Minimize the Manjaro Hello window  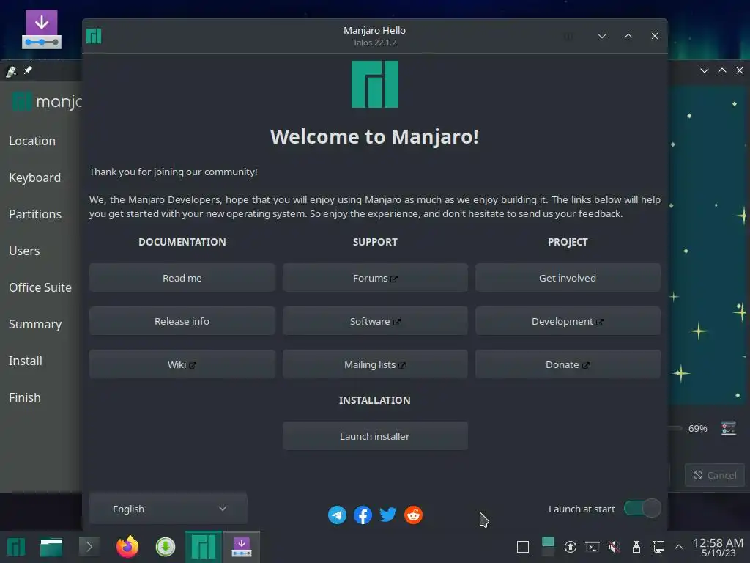point(602,36)
